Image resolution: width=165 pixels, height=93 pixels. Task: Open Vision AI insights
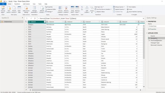[129, 9]
